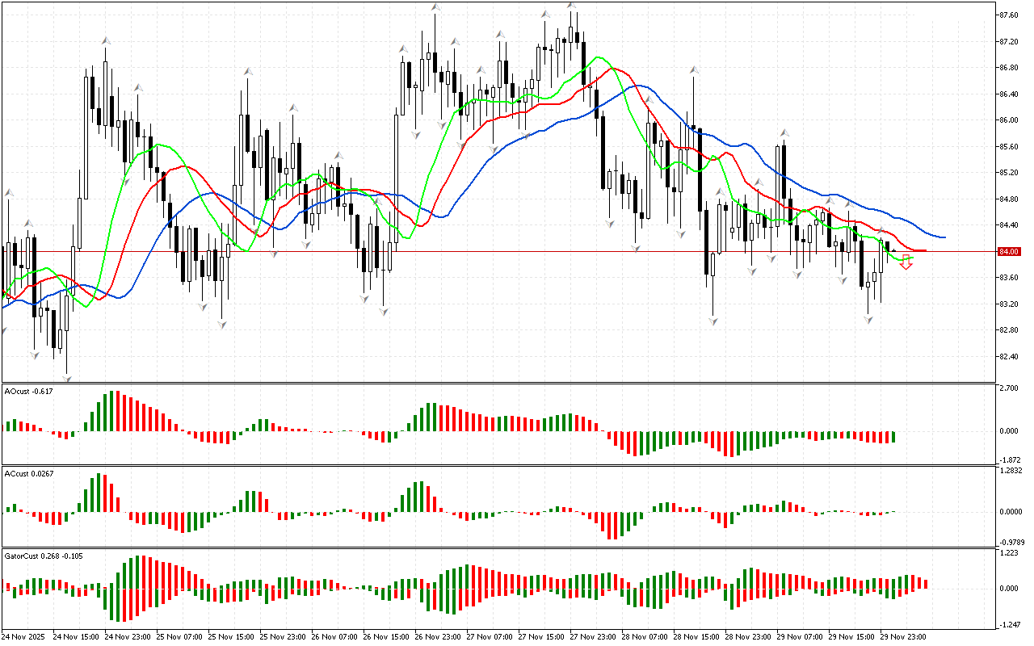Click the last down fractal near 83.20
The width and height of the screenshot is (1034, 646).
tap(868, 320)
